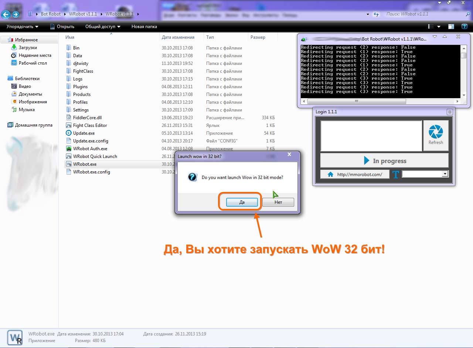This screenshot has width=473, height=348.
Task: Select the Update.exe application icon
Action: (68, 133)
